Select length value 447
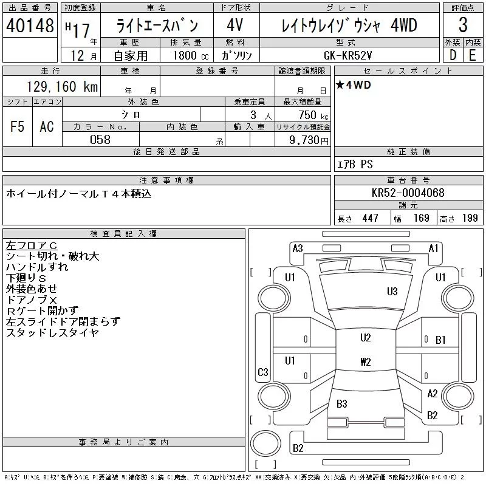The image size is (486, 486). 370,218
